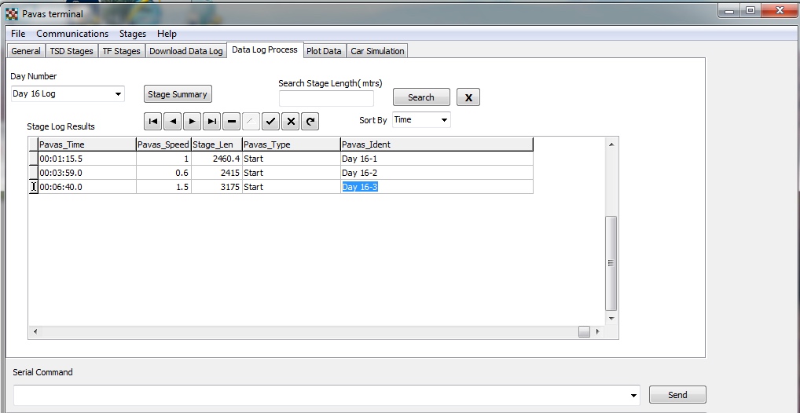Cancel edit with navigator X button
800x413 pixels.
tap(291, 122)
